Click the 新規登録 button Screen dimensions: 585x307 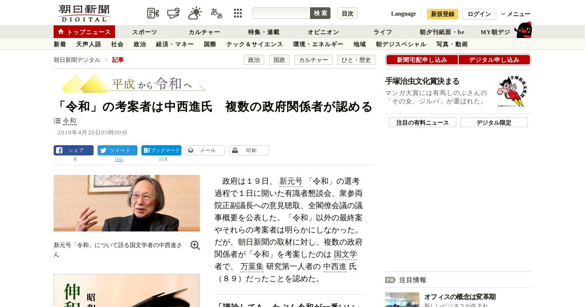coord(443,14)
